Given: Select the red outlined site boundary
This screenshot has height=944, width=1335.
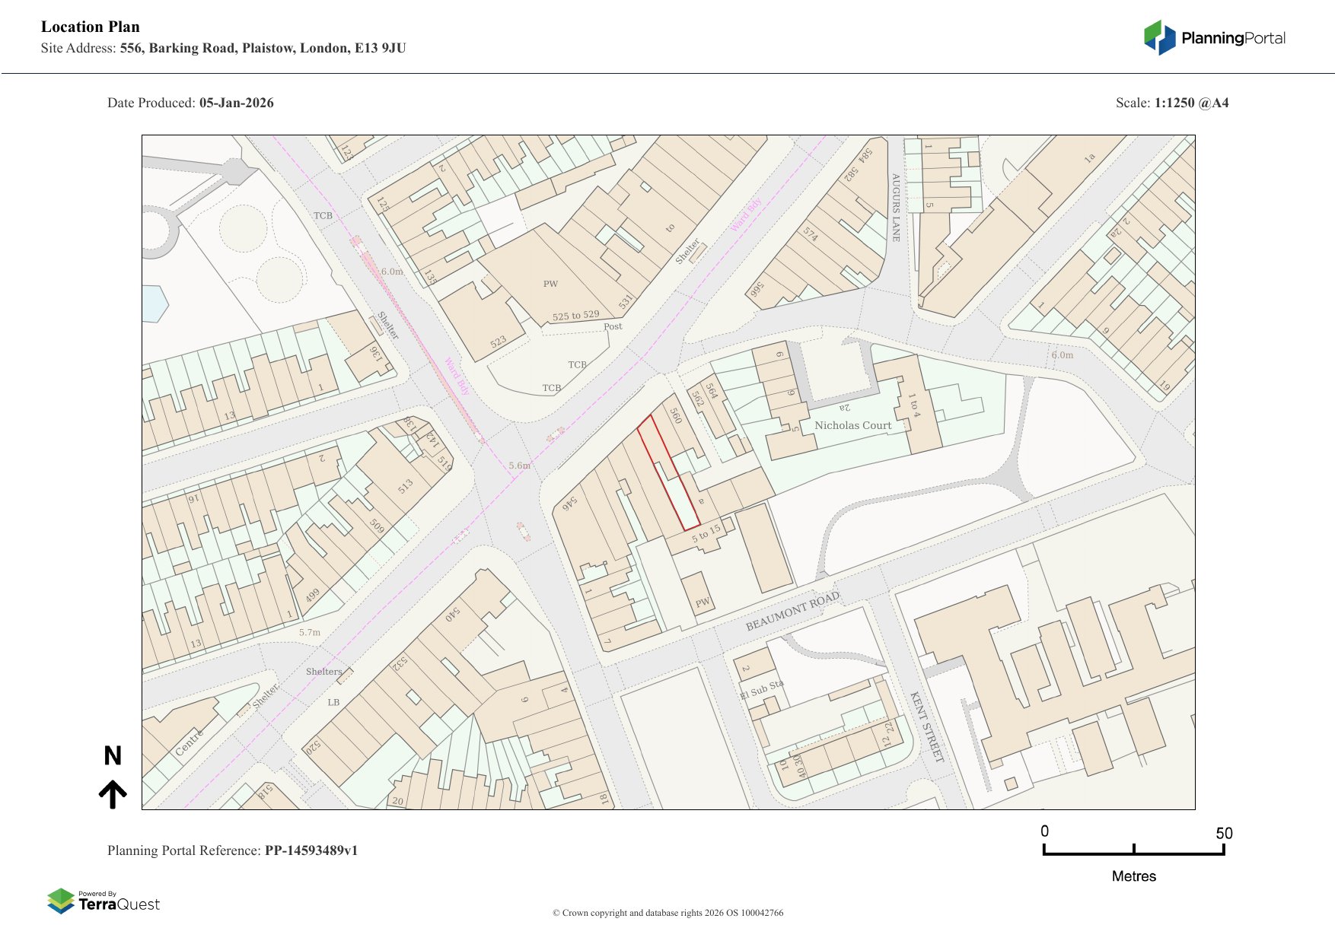Looking at the screenshot, I should tap(668, 473).
